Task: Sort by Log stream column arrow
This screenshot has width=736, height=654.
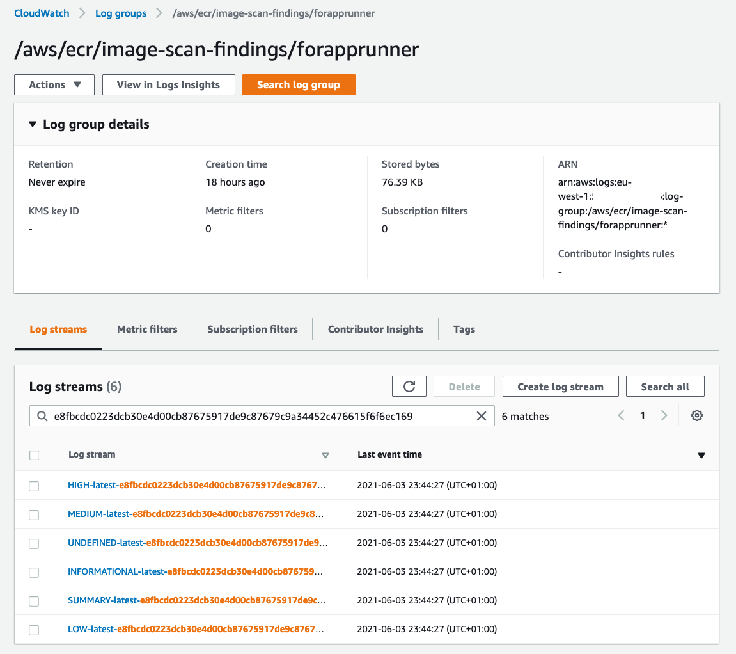Action: tap(325, 455)
